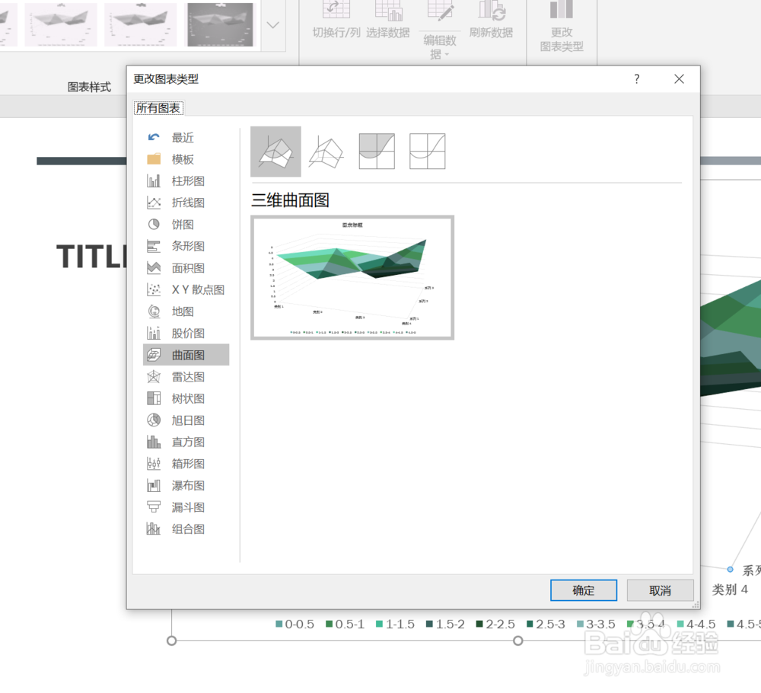Choose the 雷达图 radar chart category

click(186, 377)
